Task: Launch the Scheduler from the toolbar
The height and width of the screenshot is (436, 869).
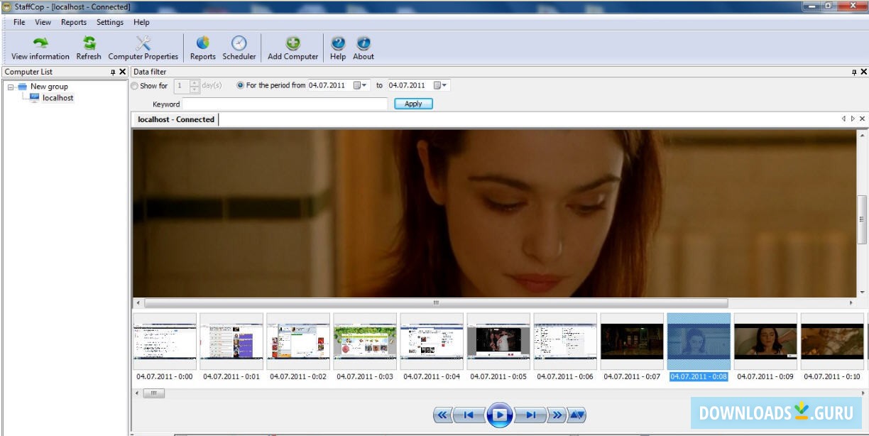Action: (x=239, y=48)
